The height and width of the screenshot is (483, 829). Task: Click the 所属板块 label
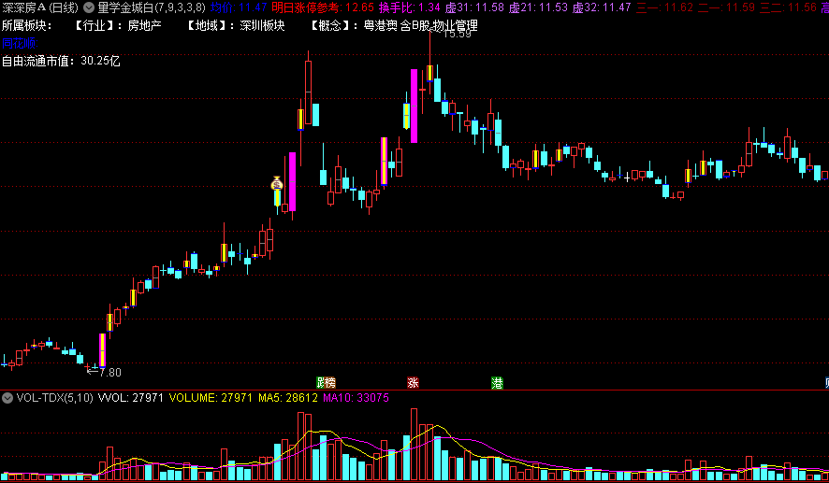click(x=26, y=25)
